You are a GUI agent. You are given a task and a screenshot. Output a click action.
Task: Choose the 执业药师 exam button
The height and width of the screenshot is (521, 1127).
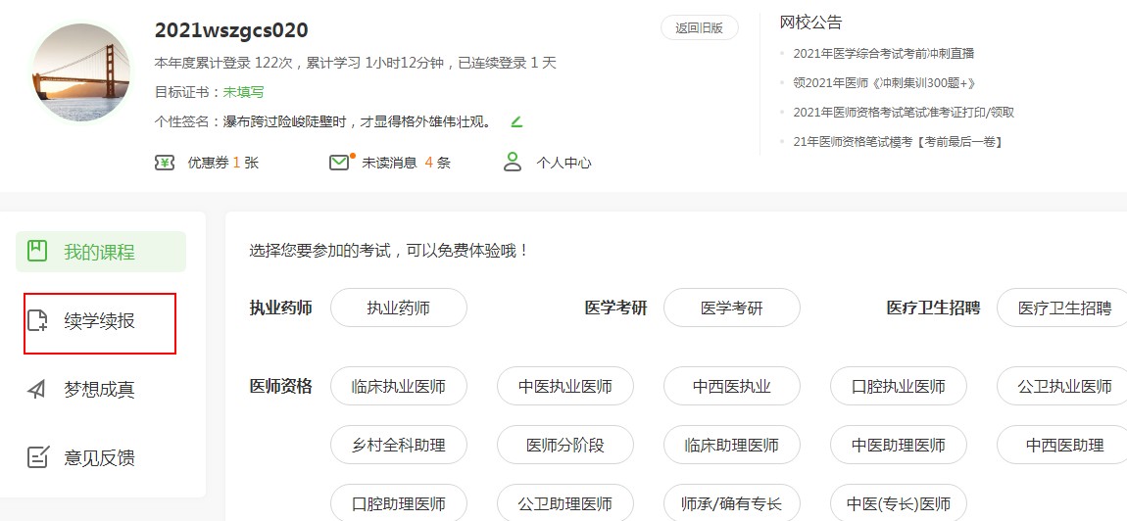[x=398, y=308]
